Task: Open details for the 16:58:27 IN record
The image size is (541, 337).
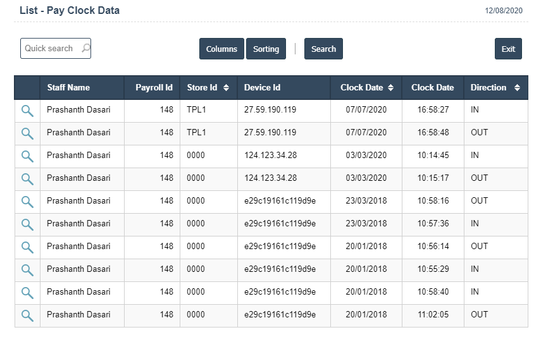Action: 27,111
